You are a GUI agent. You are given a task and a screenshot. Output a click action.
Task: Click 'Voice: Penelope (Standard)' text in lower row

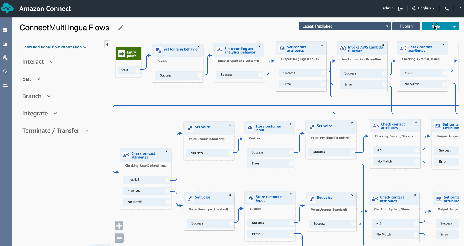click(x=208, y=209)
